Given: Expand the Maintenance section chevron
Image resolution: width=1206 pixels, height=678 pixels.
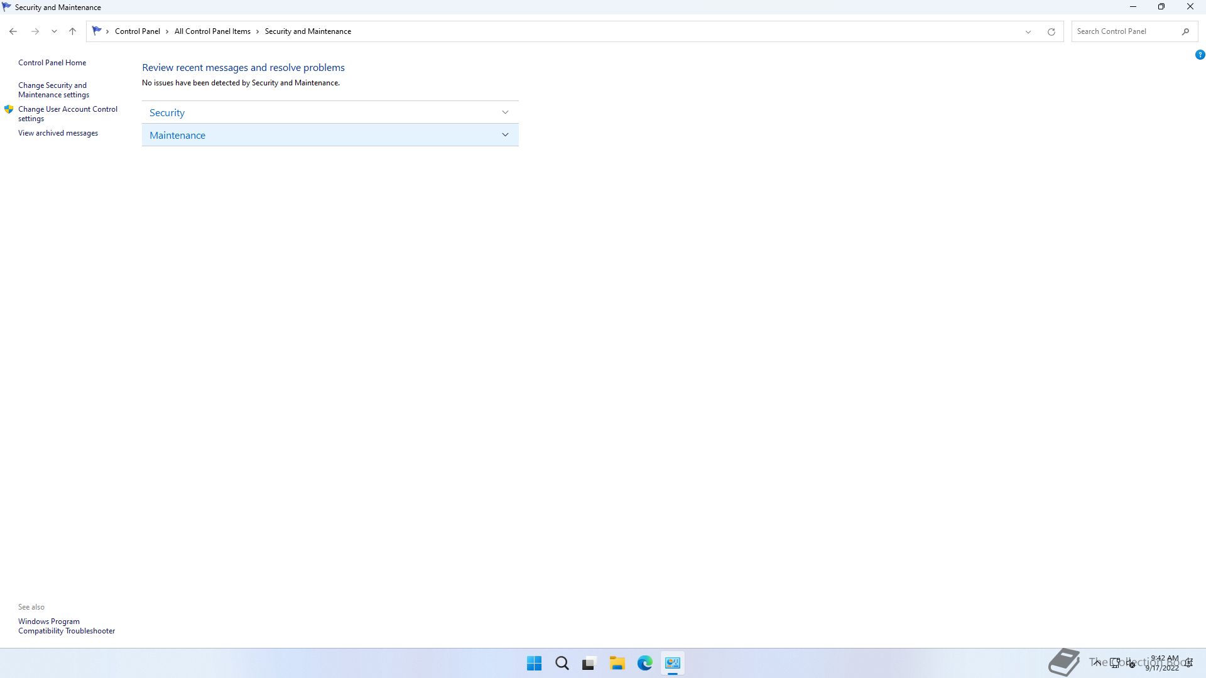Looking at the screenshot, I should coord(505,135).
